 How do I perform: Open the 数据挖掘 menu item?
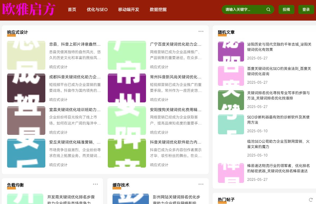coord(158,10)
